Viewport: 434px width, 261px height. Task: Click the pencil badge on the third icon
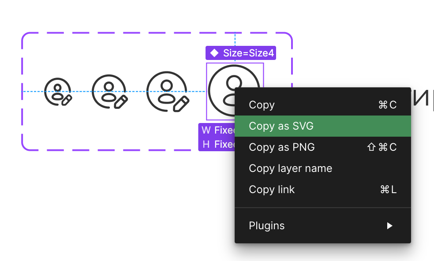pos(181,104)
